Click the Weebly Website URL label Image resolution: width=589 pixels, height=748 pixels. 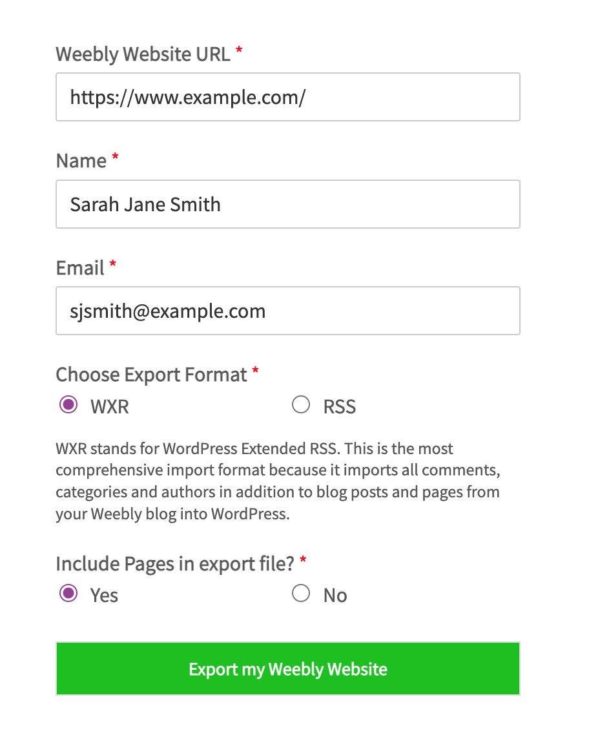point(143,54)
